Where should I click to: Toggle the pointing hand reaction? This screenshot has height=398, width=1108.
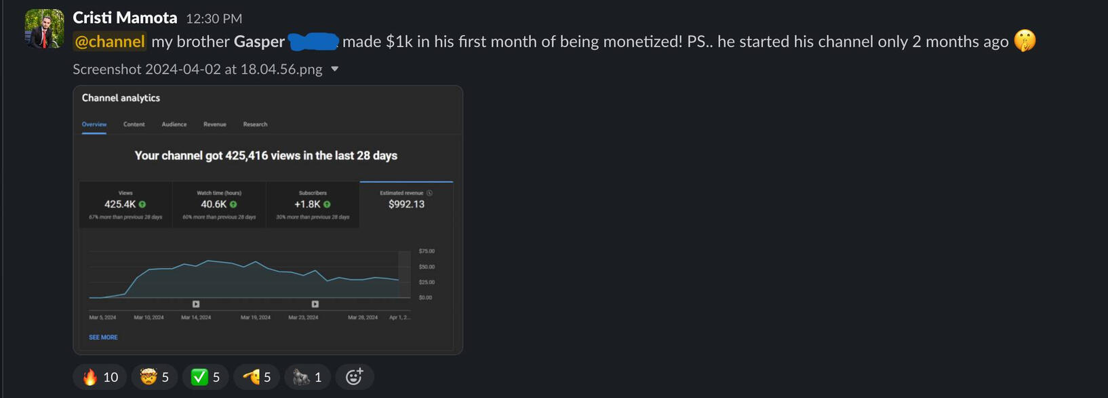click(256, 377)
